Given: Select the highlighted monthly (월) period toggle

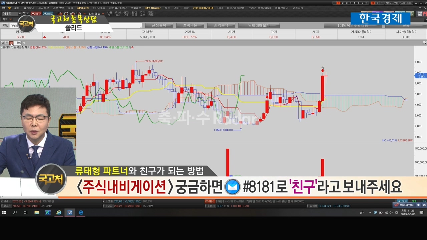Looking at the screenshot, I should [x=11, y=43].
